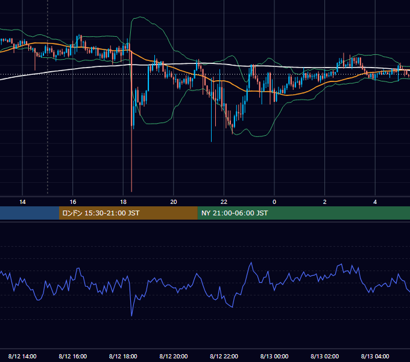Select the 14 hour label on the price chart axis
This screenshot has height=362, width=410.
tap(22, 202)
